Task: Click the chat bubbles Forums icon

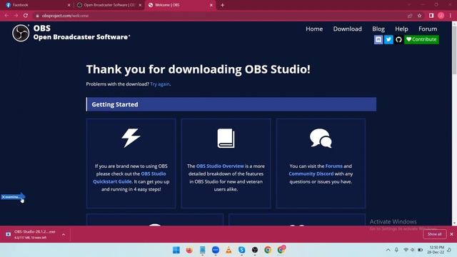Action: click(x=321, y=138)
